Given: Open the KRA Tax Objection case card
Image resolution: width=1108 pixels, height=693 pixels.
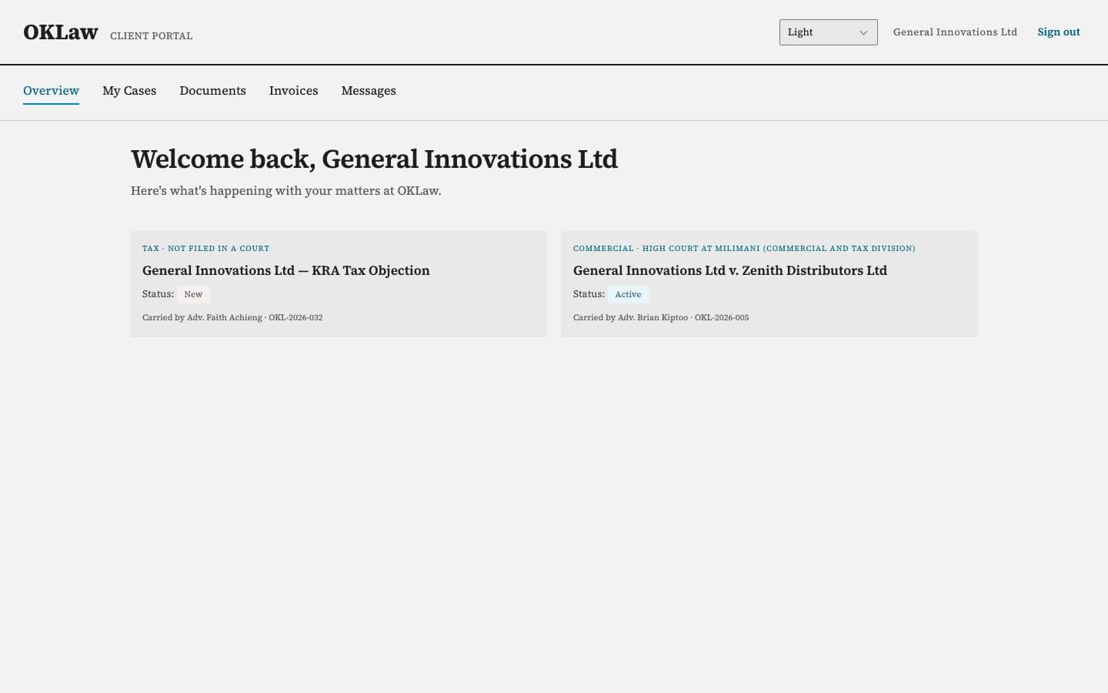Looking at the screenshot, I should 339,283.
